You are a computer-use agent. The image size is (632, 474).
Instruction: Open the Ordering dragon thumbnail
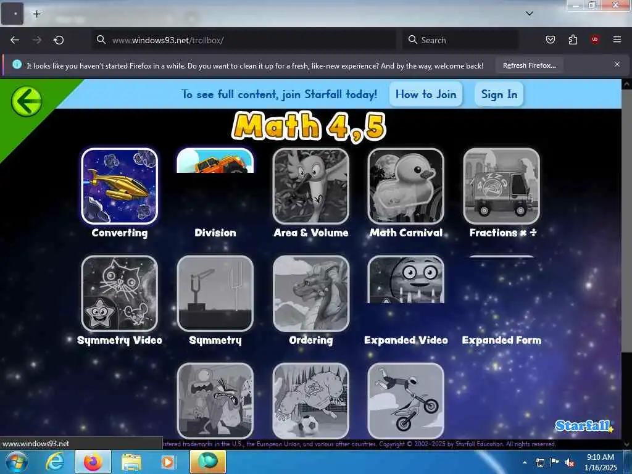click(x=311, y=293)
